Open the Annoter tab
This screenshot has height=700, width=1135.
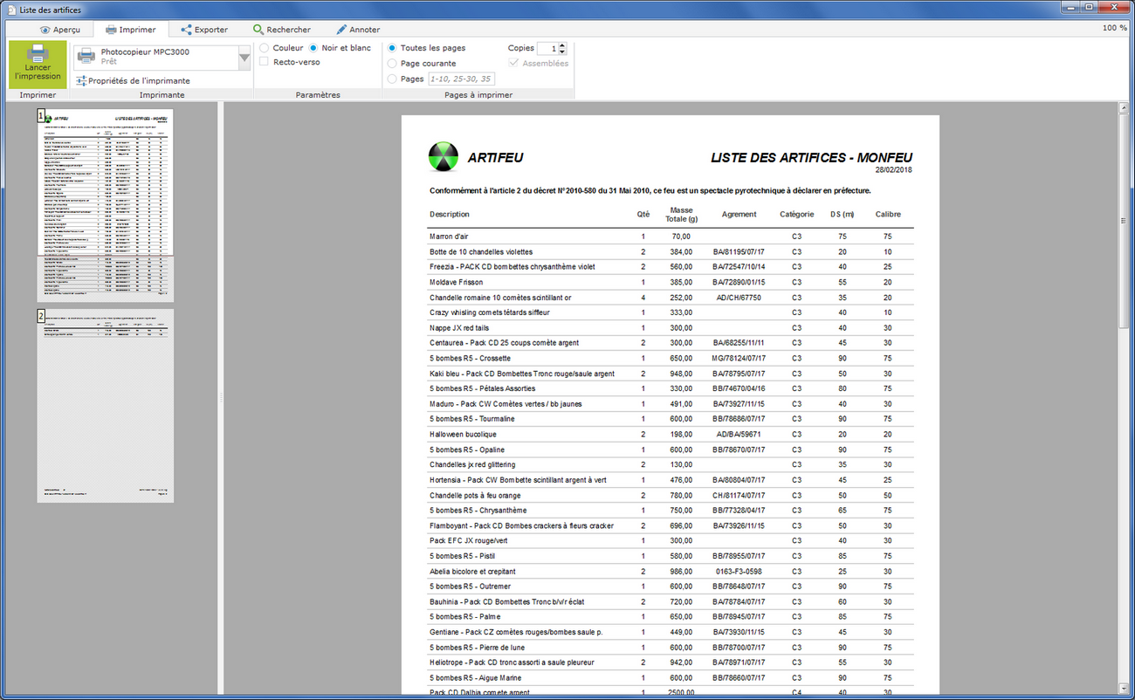tap(357, 29)
